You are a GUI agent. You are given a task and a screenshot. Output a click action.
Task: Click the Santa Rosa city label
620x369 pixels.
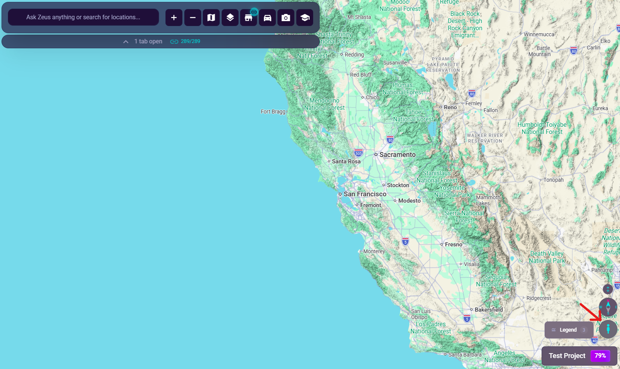click(346, 161)
